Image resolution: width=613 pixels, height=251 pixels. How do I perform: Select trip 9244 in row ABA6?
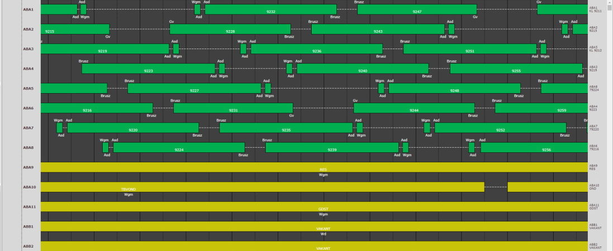[414, 108]
